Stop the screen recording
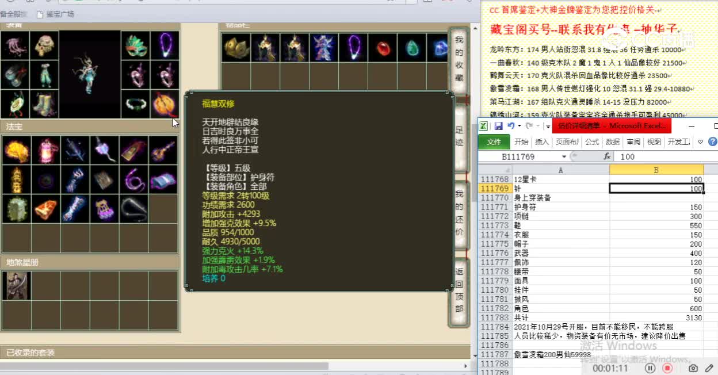This screenshot has width=718, height=375. [x=667, y=368]
